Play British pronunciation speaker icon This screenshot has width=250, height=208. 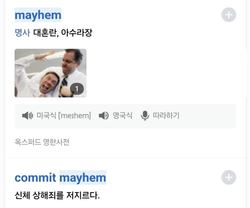(104, 116)
